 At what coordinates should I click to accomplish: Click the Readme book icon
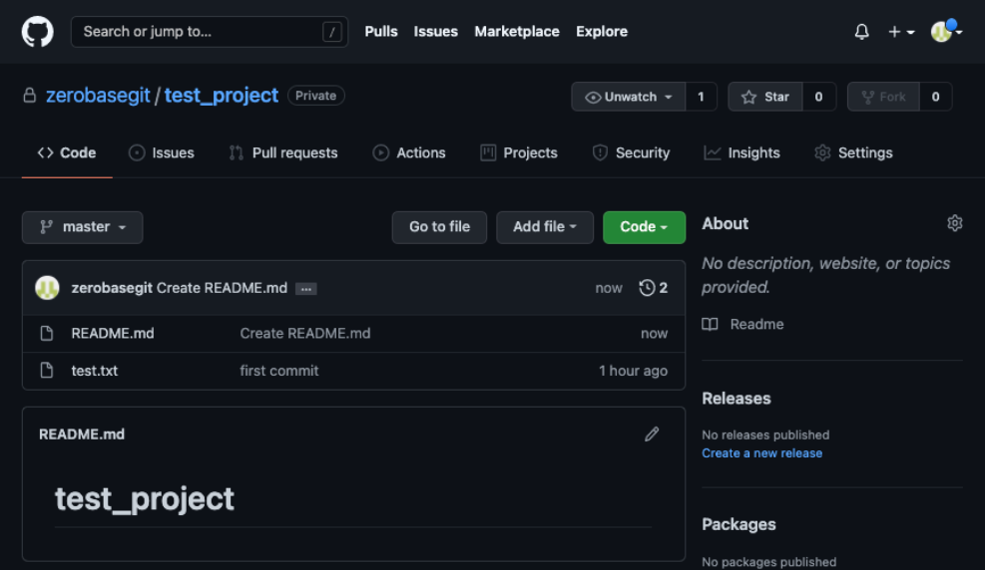[x=710, y=324]
